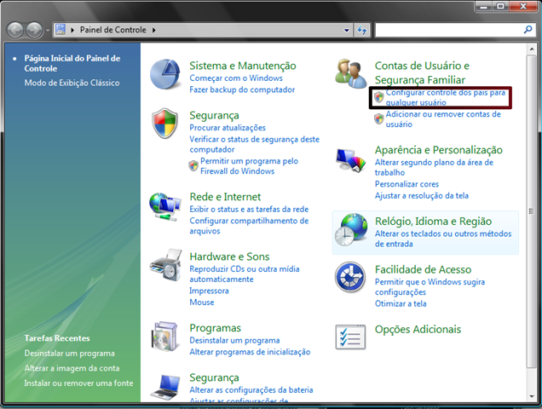Open Verificar o status de segurança deste computador
Screen dimensions: 542x409
point(255,144)
